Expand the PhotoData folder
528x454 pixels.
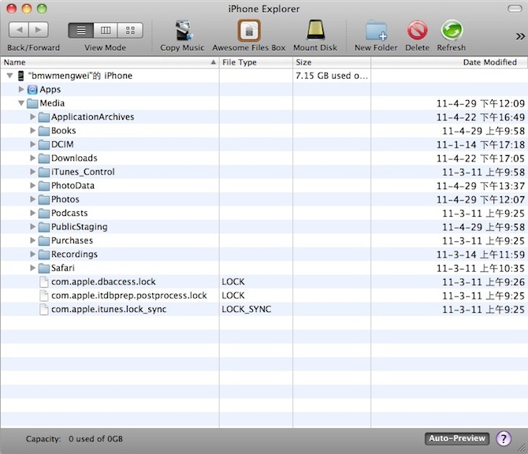[32, 185]
